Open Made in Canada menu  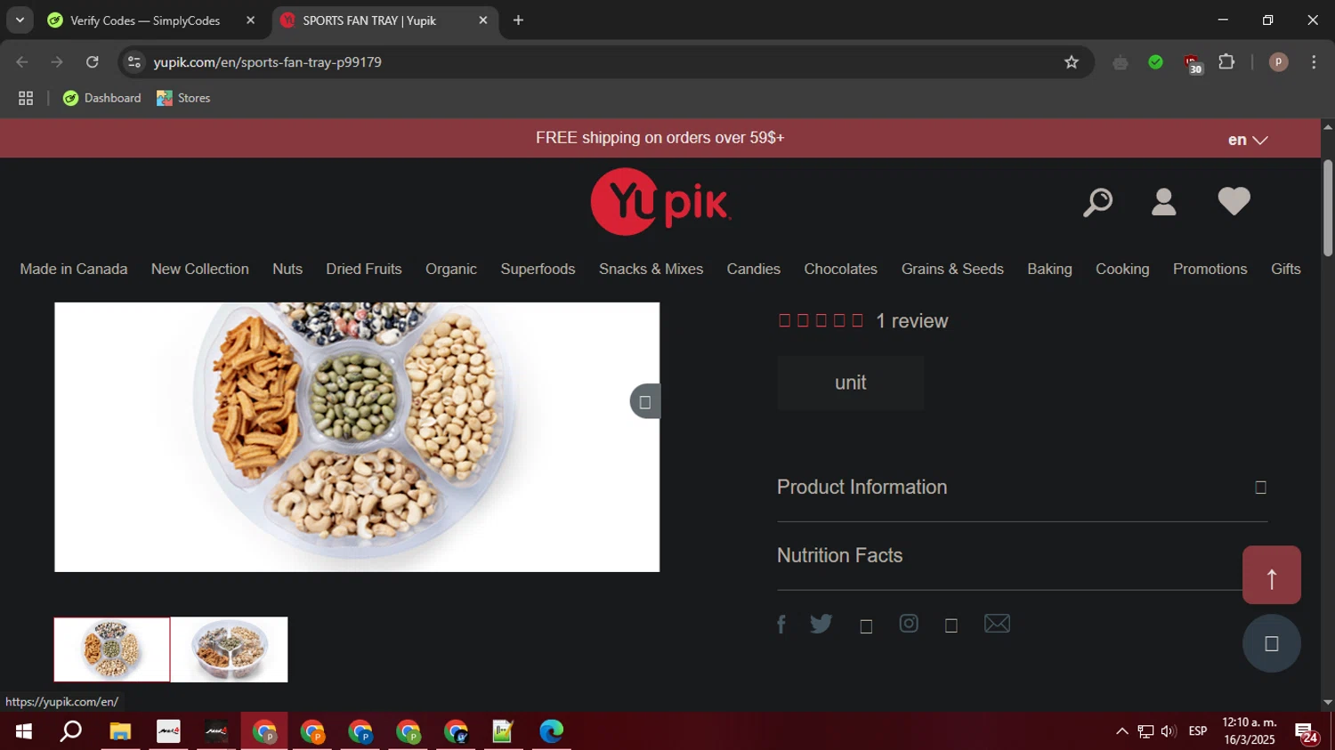[x=74, y=269]
